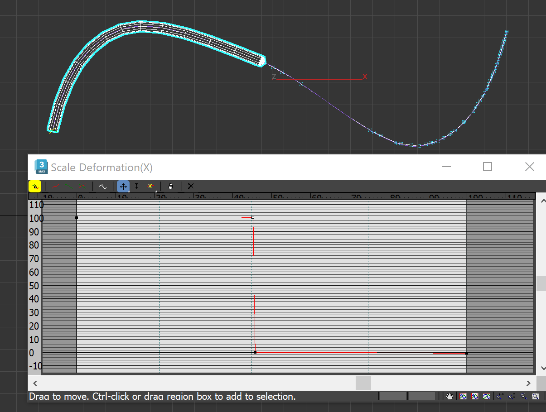The height and width of the screenshot is (412, 546).
Task: Click the Zoom Extents icon
Action: click(x=463, y=396)
